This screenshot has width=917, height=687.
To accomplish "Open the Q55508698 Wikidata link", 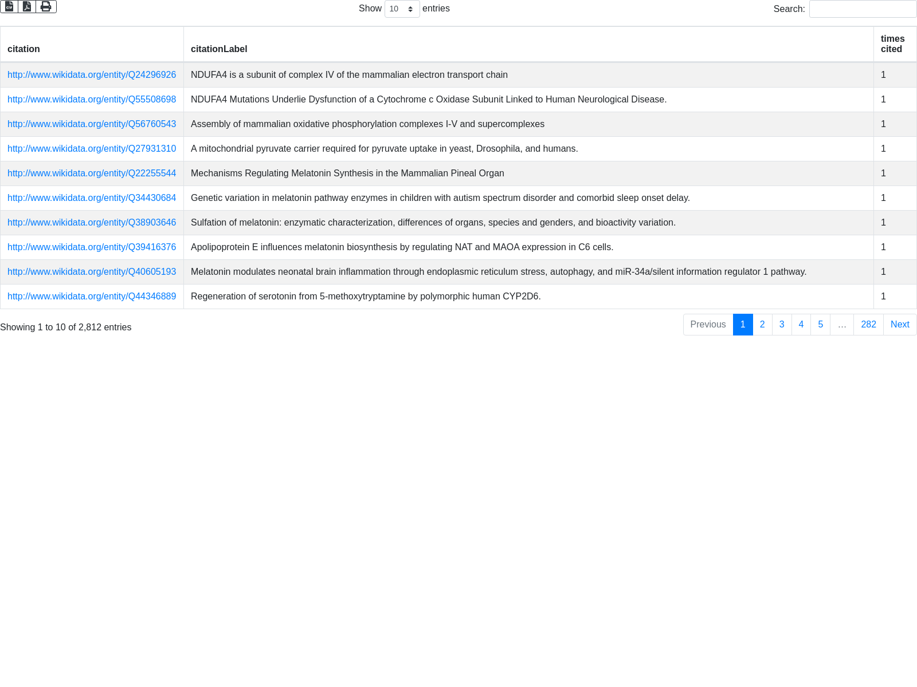I will tap(92, 100).
